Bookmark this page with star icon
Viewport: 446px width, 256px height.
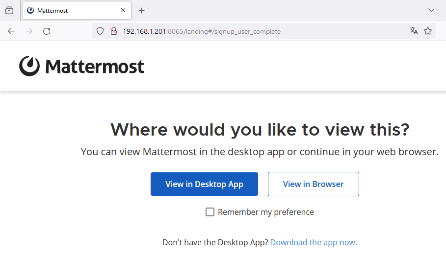pyautogui.click(x=428, y=31)
